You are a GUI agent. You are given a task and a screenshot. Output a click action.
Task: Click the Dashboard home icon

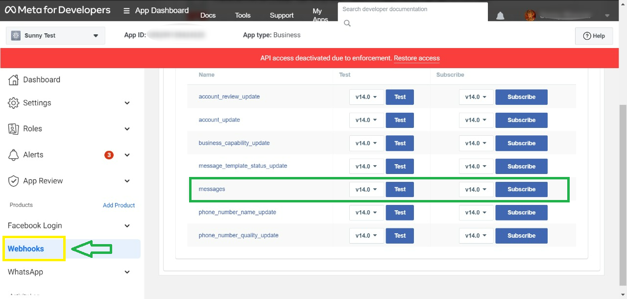pos(14,80)
